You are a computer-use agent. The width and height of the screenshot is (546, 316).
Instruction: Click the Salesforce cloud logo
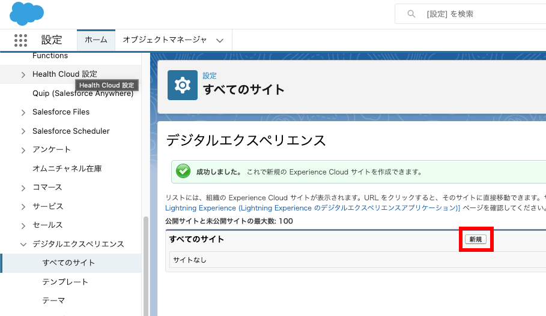coord(26,13)
